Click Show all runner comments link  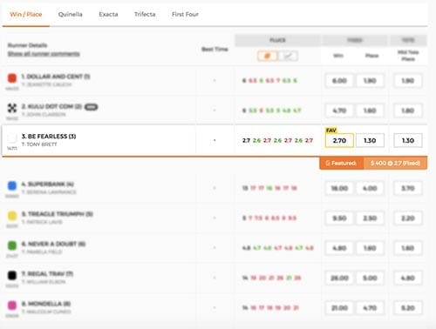(x=44, y=54)
